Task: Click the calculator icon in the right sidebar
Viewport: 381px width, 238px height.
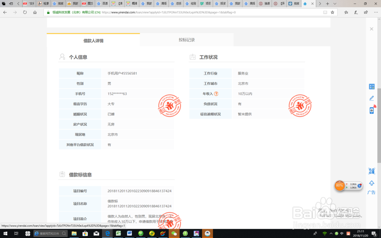Action: pos(371,86)
